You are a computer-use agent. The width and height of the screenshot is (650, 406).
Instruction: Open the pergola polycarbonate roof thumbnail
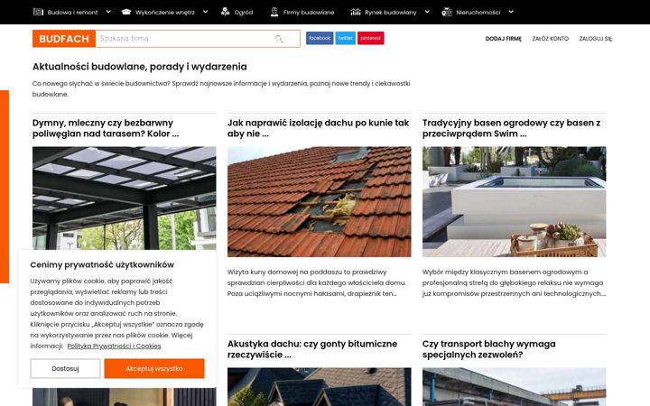pyautogui.click(x=125, y=198)
